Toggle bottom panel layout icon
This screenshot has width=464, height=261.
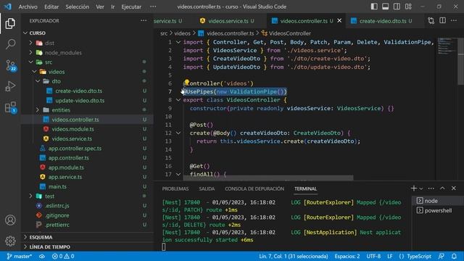385,7
